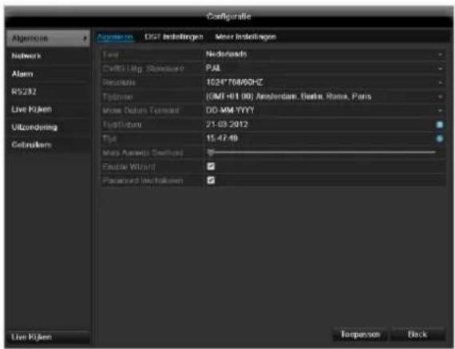Open the Gebruikers menu
455x349 pixels.
[48, 145]
